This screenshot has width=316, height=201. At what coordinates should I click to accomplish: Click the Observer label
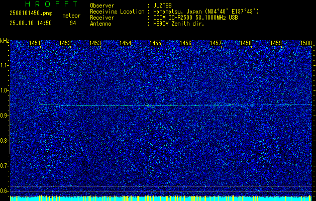(102, 6)
